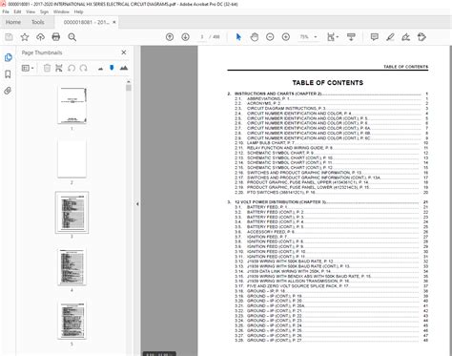Expand the thumbnails options menu dropdown
Image resolution: width=452 pixels, height=356 pixels.
coord(28,68)
